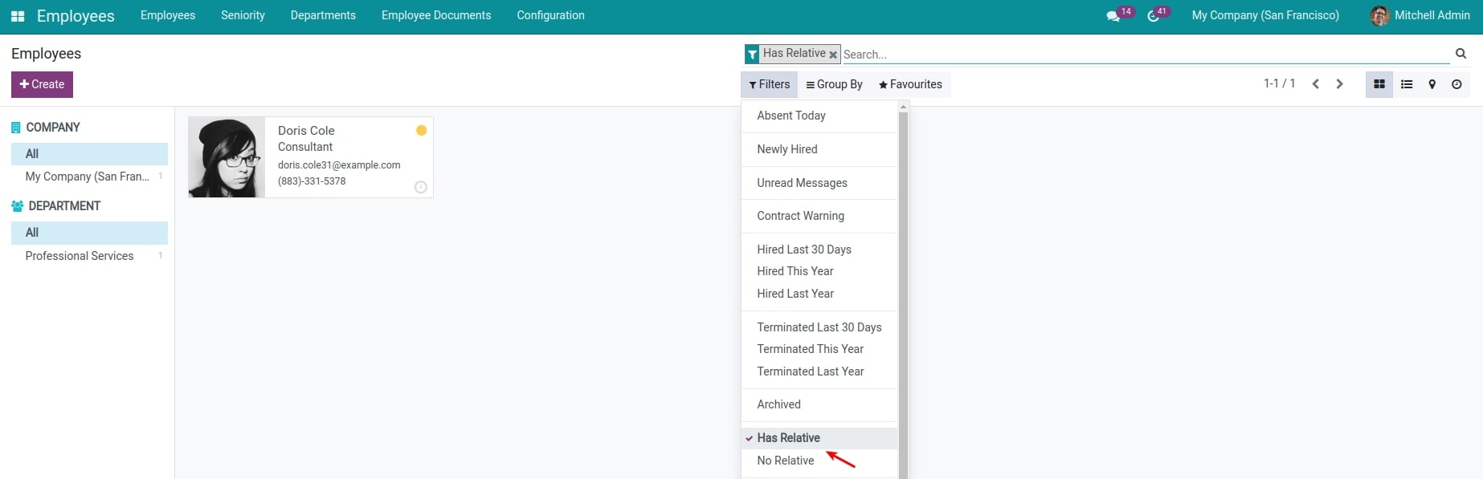Enable the Archived filter
The width and height of the screenshot is (1483, 479).
[778, 404]
